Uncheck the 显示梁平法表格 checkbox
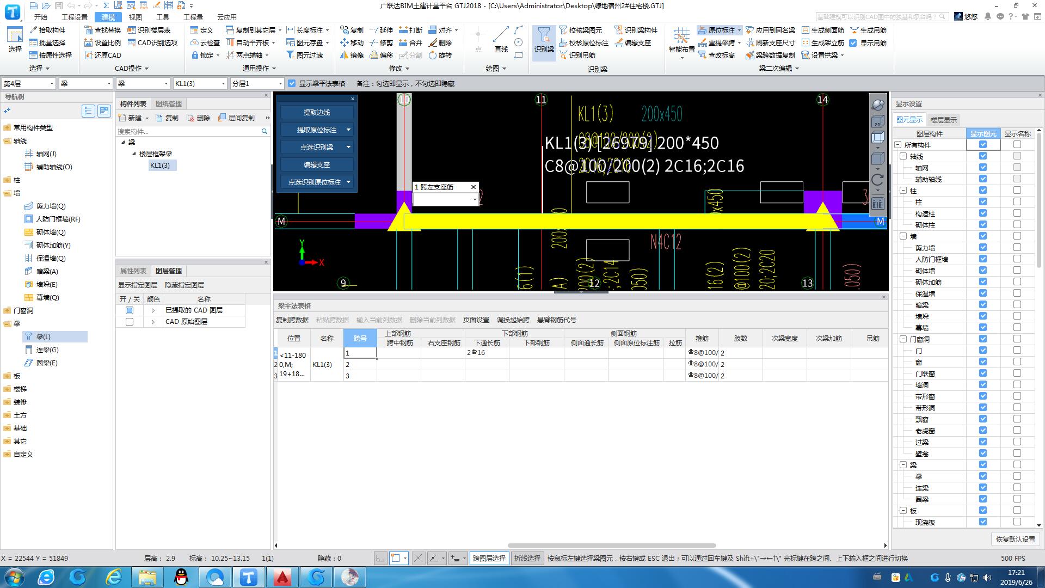The image size is (1045, 588). (292, 83)
